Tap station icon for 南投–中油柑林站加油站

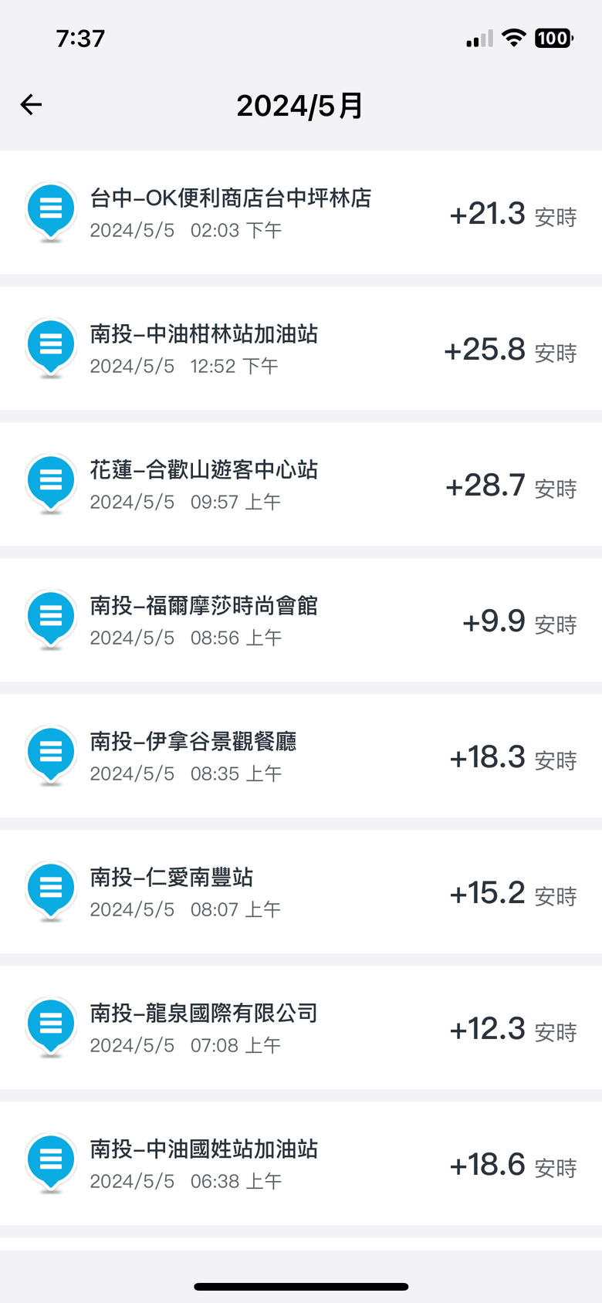51,347
